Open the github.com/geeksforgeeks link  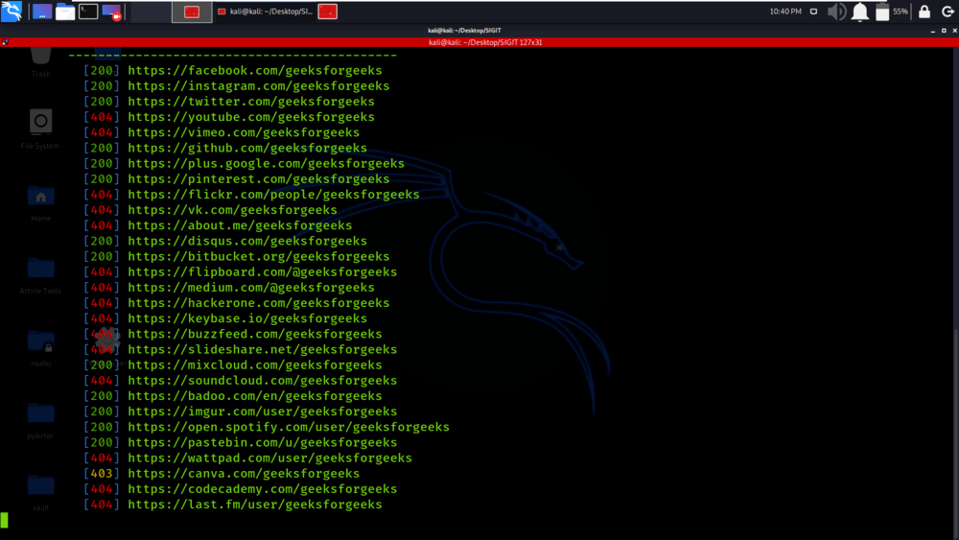[247, 148]
